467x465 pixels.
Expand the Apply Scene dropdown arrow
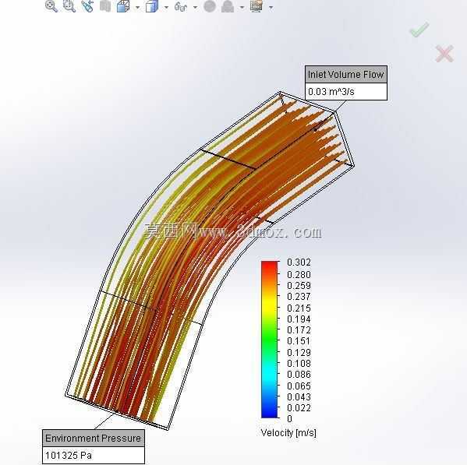pyautogui.click(x=242, y=7)
